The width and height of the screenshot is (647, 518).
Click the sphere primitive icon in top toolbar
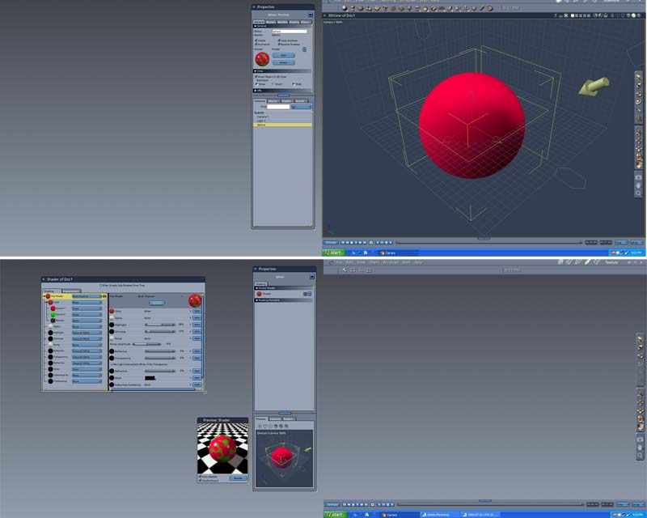345,8
